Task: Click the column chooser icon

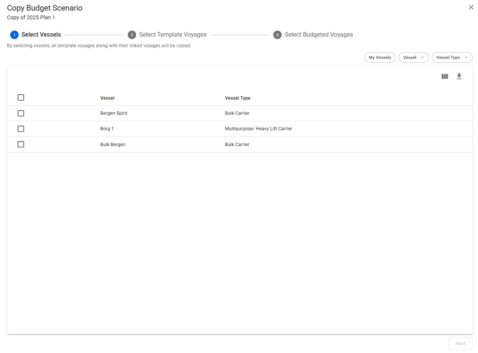Action: pos(445,76)
